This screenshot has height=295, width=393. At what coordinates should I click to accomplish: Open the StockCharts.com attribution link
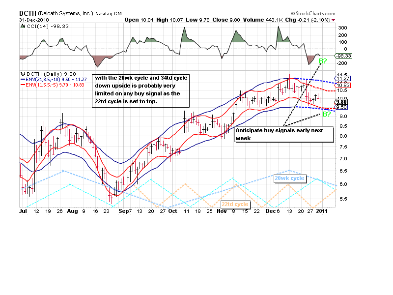[313, 14]
